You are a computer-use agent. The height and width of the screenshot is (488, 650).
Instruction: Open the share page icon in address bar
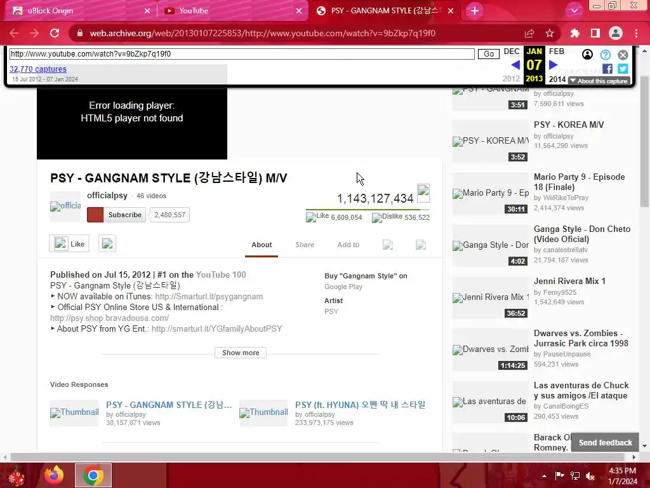pos(529,33)
